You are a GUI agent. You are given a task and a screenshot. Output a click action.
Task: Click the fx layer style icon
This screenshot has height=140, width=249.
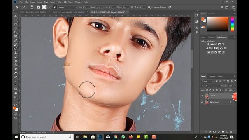pos(210,132)
